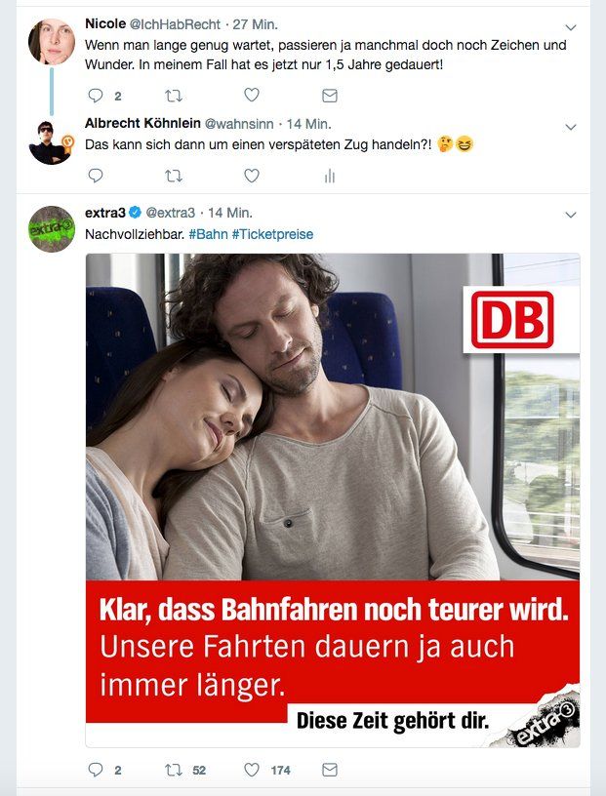Enlarge the DB train parody image

coord(333,500)
